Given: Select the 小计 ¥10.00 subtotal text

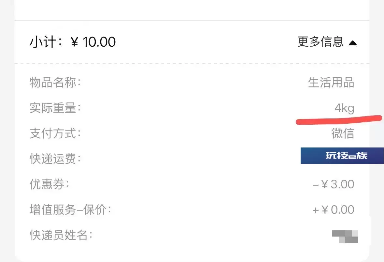Looking at the screenshot, I should pyautogui.click(x=73, y=42).
